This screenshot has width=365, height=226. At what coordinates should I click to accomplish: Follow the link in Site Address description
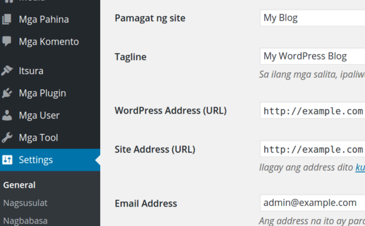[360, 168]
